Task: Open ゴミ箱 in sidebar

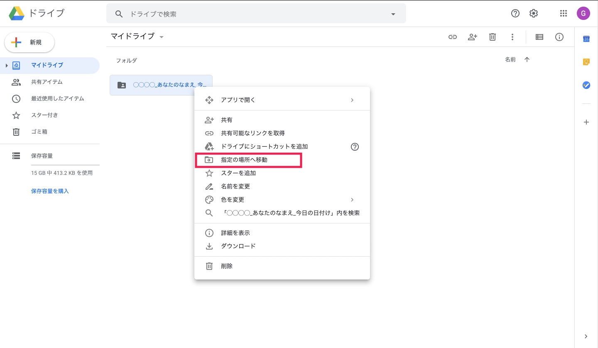Action: [x=50, y=132]
